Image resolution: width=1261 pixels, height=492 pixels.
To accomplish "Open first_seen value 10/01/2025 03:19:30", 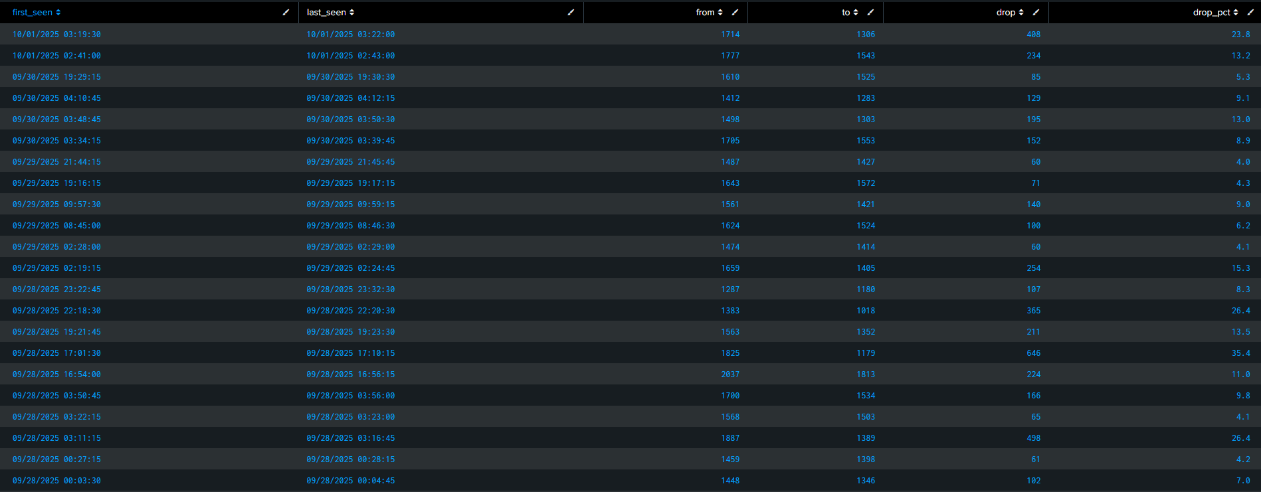I will click(56, 35).
